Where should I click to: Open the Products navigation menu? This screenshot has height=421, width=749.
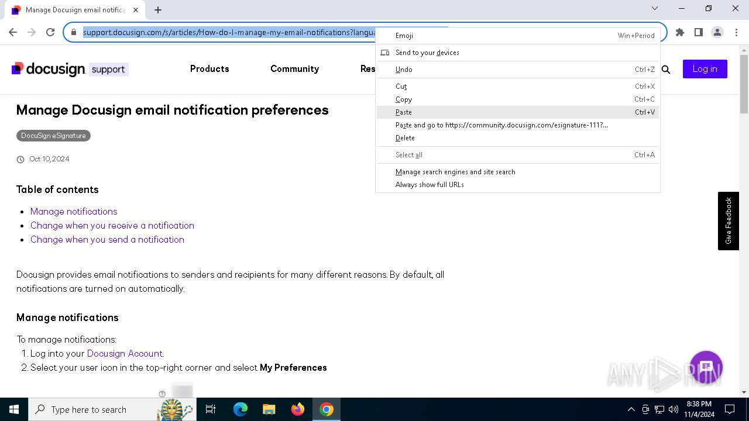click(x=209, y=69)
